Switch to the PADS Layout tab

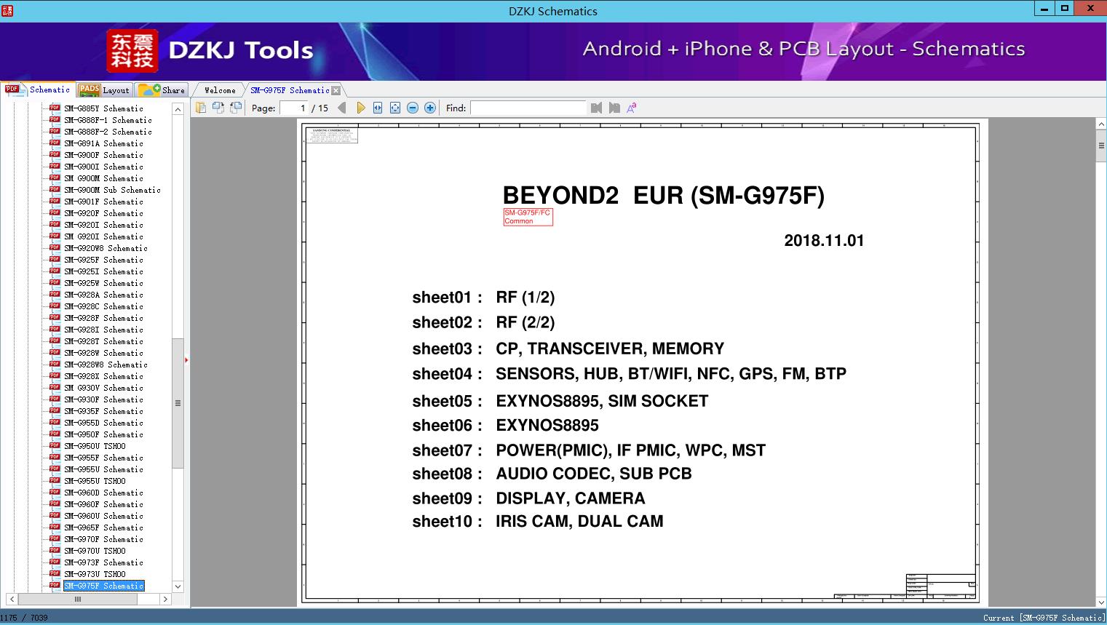point(104,90)
